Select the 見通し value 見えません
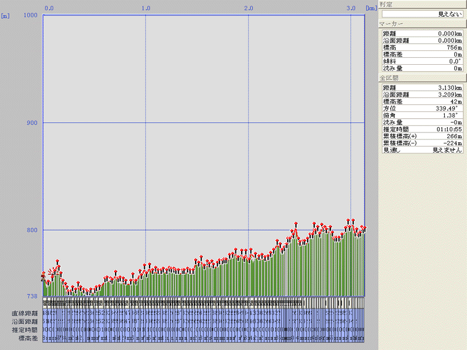Image resolution: width=467 pixels, height=350 pixels. tap(447, 150)
